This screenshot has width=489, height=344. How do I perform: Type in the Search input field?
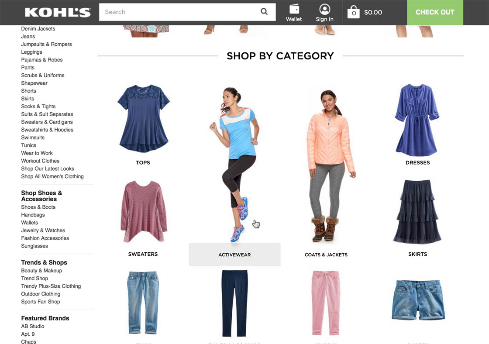pos(179,12)
